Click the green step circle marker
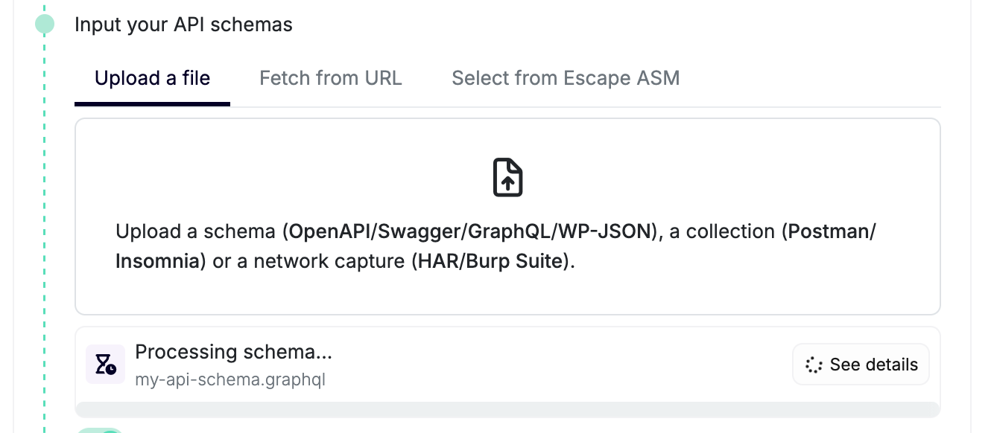 [45, 25]
